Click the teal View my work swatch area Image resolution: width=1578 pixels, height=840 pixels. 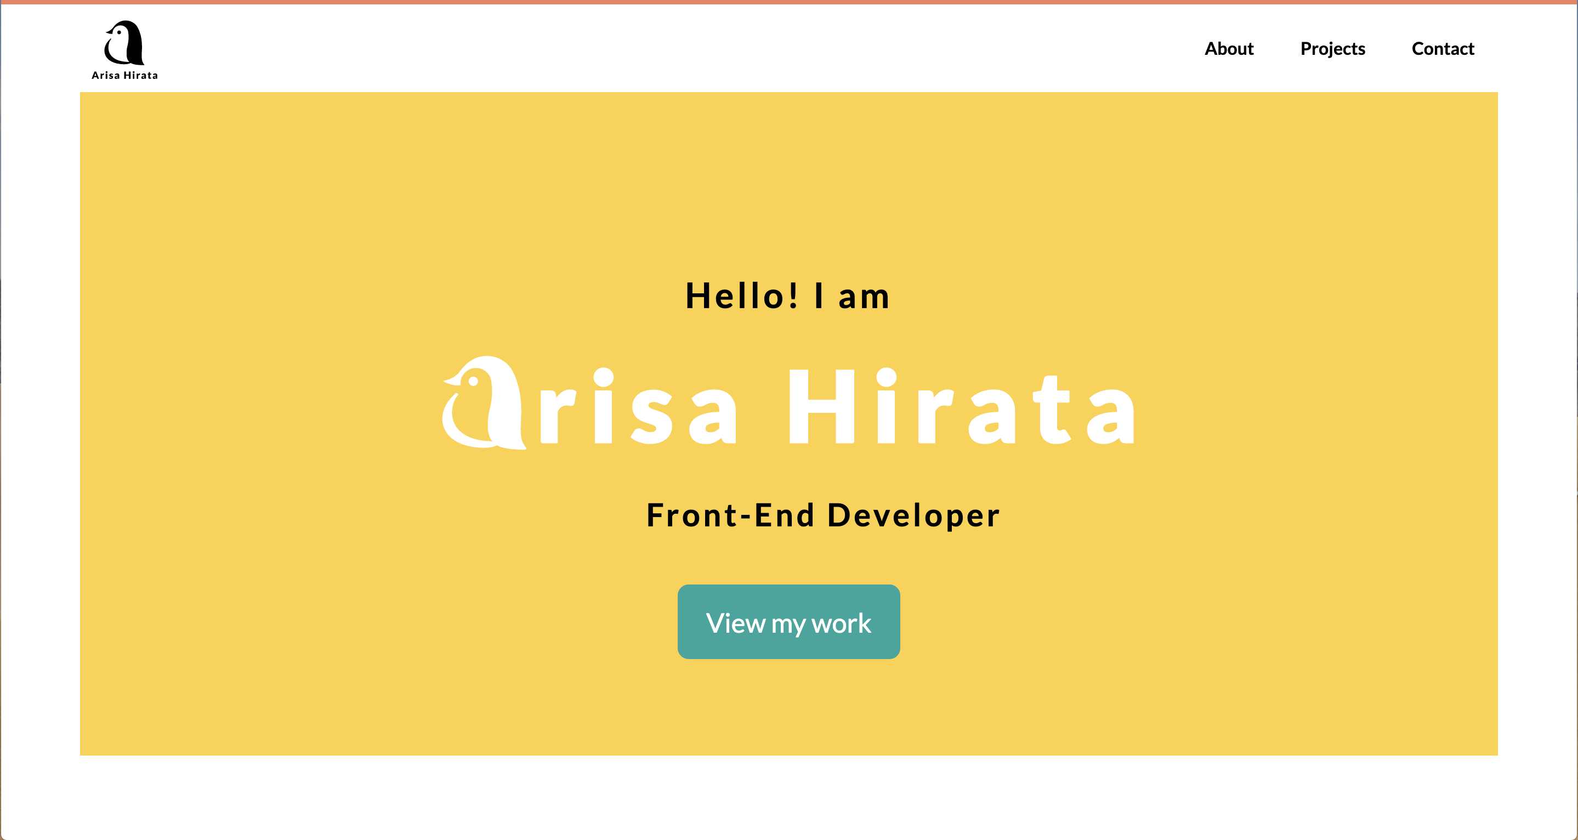(x=788, y=622)
